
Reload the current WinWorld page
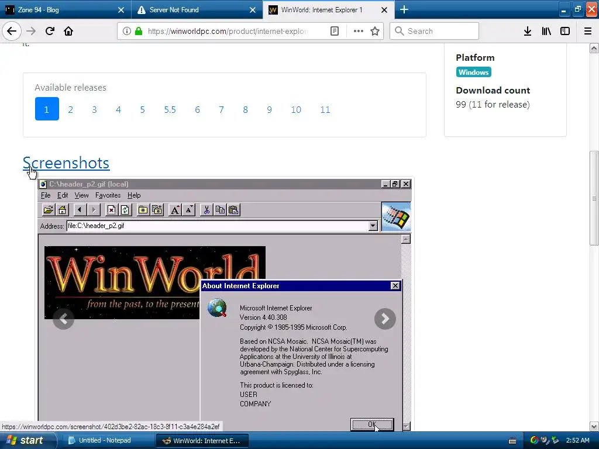coord(50,32)
